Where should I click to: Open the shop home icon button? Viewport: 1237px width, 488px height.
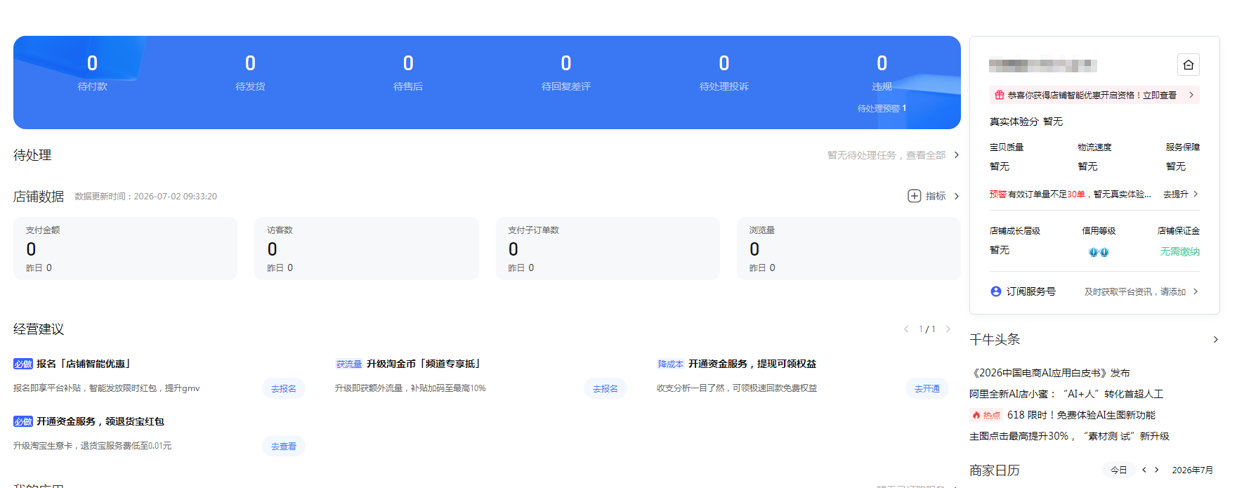click(x=1188, y=65)
